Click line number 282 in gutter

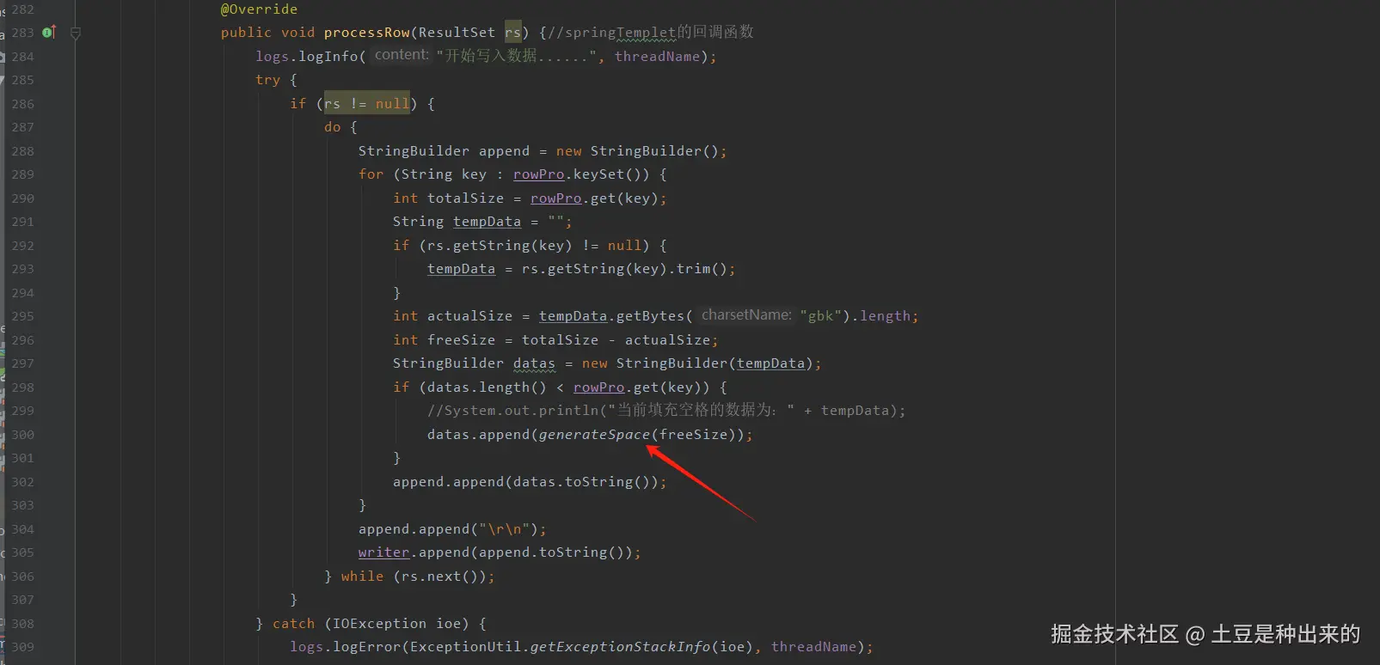(x=22, y=9)
